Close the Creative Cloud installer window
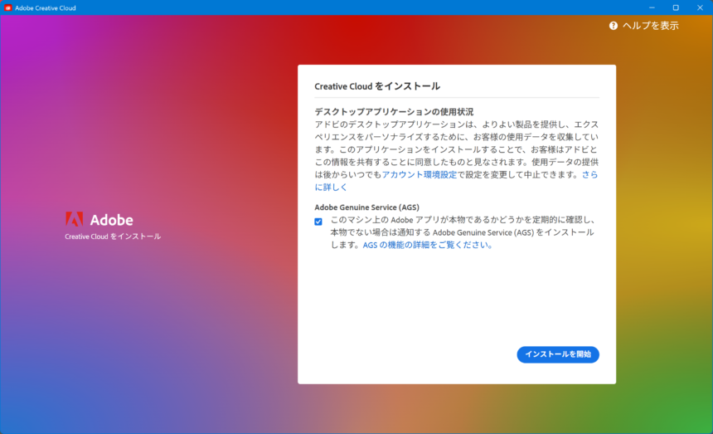 point(699,7)
